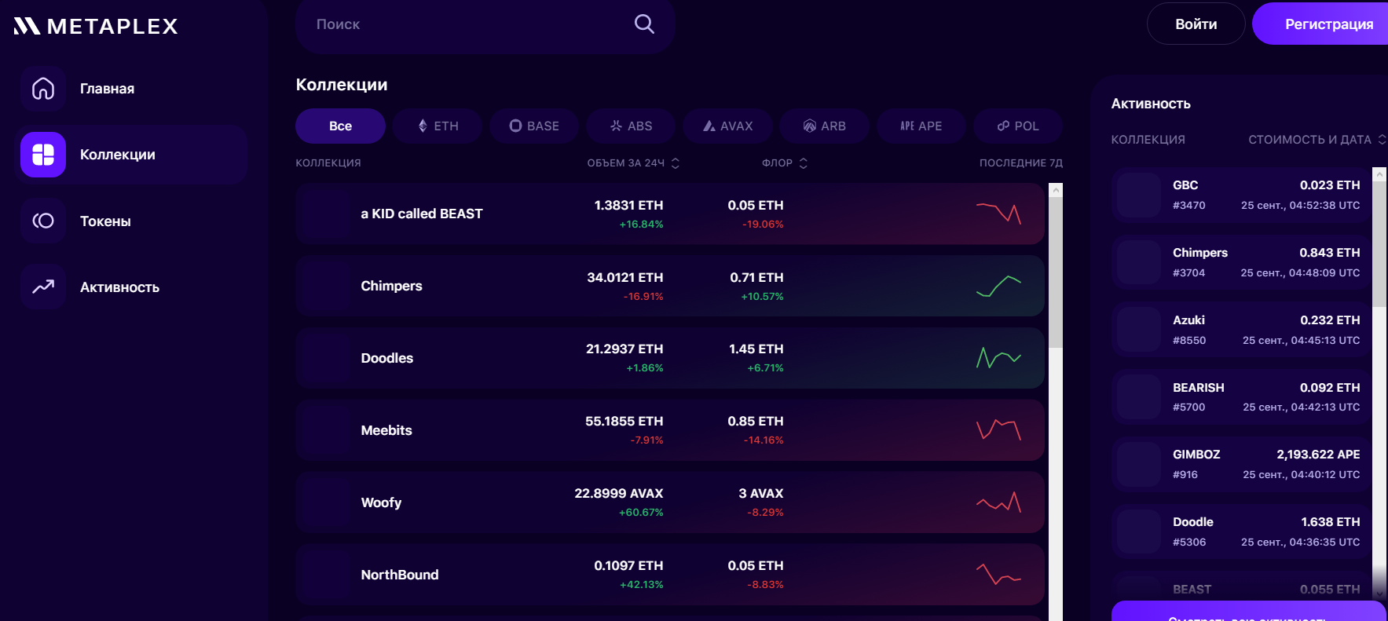This screenshot has height=621, width=1388.
Task: Filter collections by ARB chain
Action: coord(824,126)
